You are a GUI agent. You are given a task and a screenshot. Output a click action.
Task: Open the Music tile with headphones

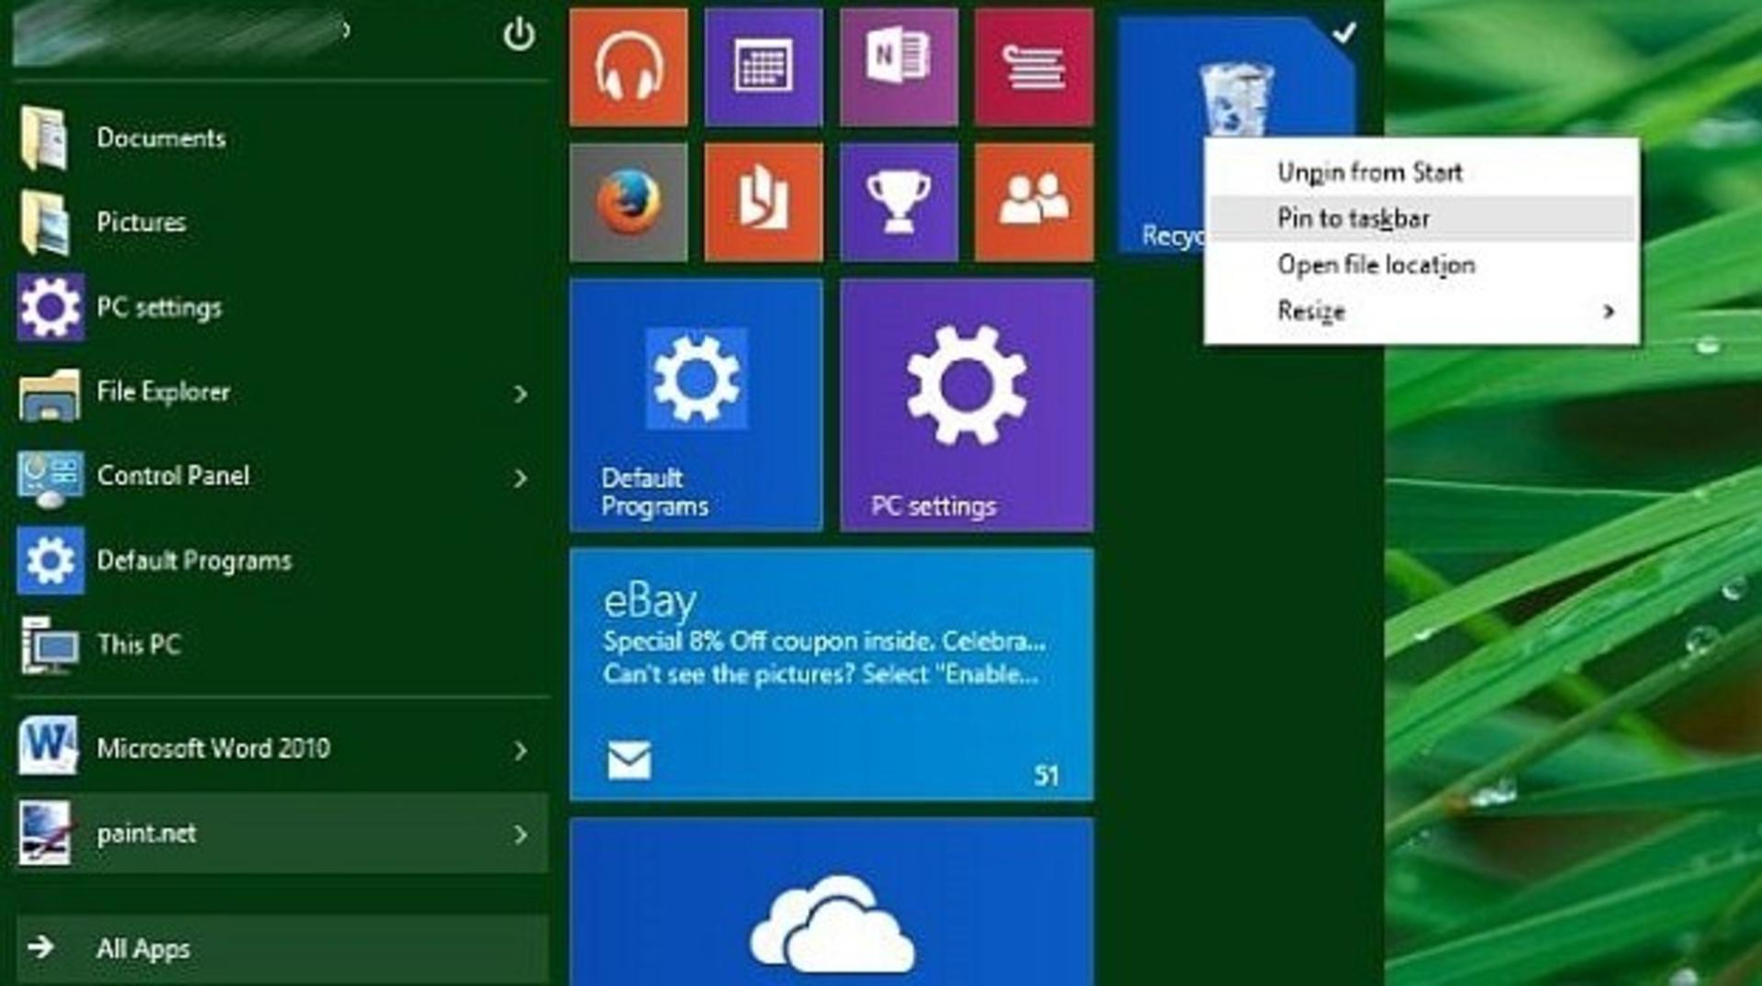pyautogui.click(x=629, y=67)
